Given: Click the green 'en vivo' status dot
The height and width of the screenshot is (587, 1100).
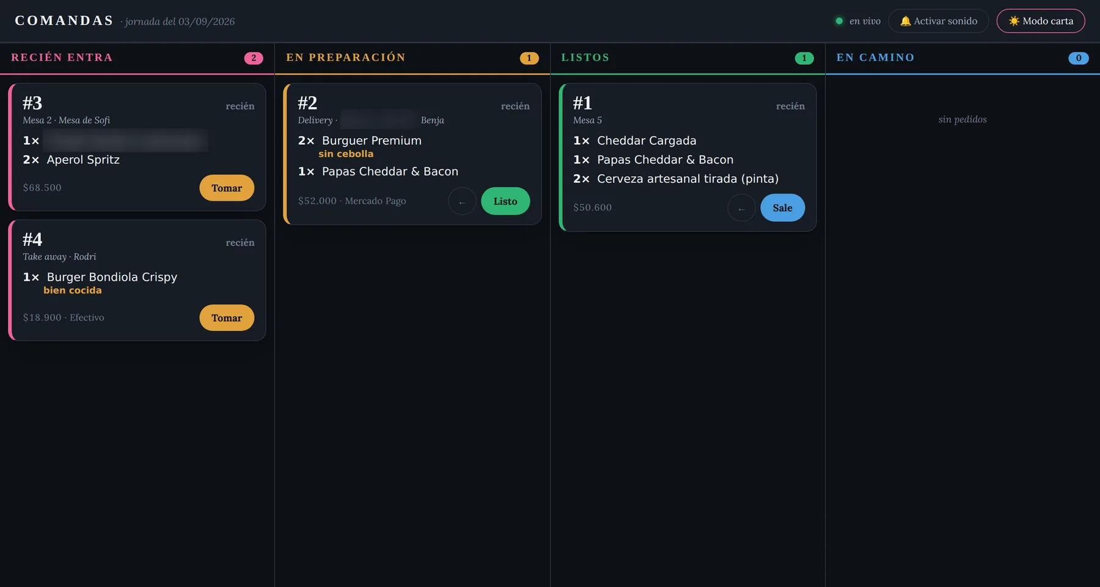Looking at the screenshot, I should (839, 21).
